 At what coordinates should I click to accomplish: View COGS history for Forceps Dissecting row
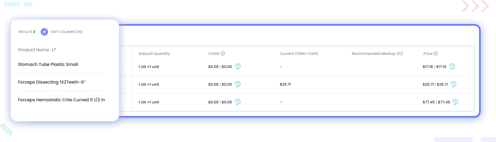(238, 84)
